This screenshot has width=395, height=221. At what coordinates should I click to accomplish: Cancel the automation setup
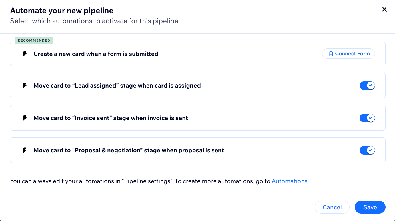click(332, 207)
